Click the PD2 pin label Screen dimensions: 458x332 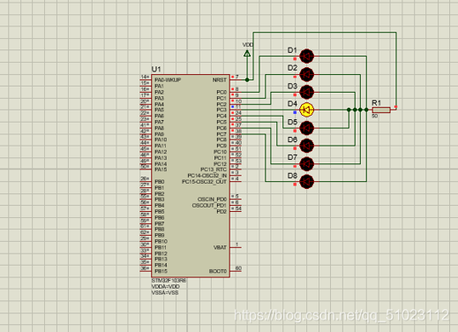(x=221, y=212)
